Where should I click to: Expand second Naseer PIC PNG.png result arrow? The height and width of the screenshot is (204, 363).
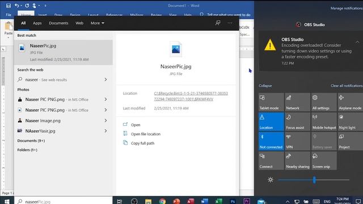[105, 110]
